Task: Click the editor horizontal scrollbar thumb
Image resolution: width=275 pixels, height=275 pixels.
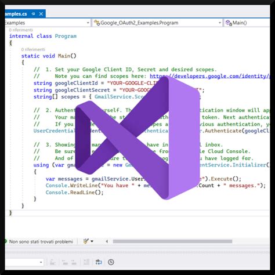Action: click(172, 241)
